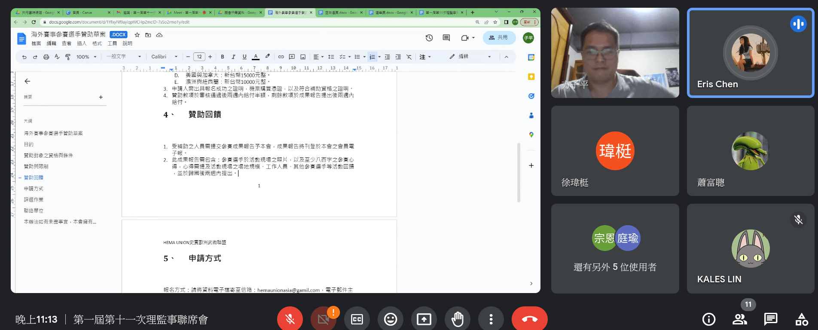This screenshot has height=330, width=818.
Task: Raise your hand in the meeting
Action: (x=458, y=319)
